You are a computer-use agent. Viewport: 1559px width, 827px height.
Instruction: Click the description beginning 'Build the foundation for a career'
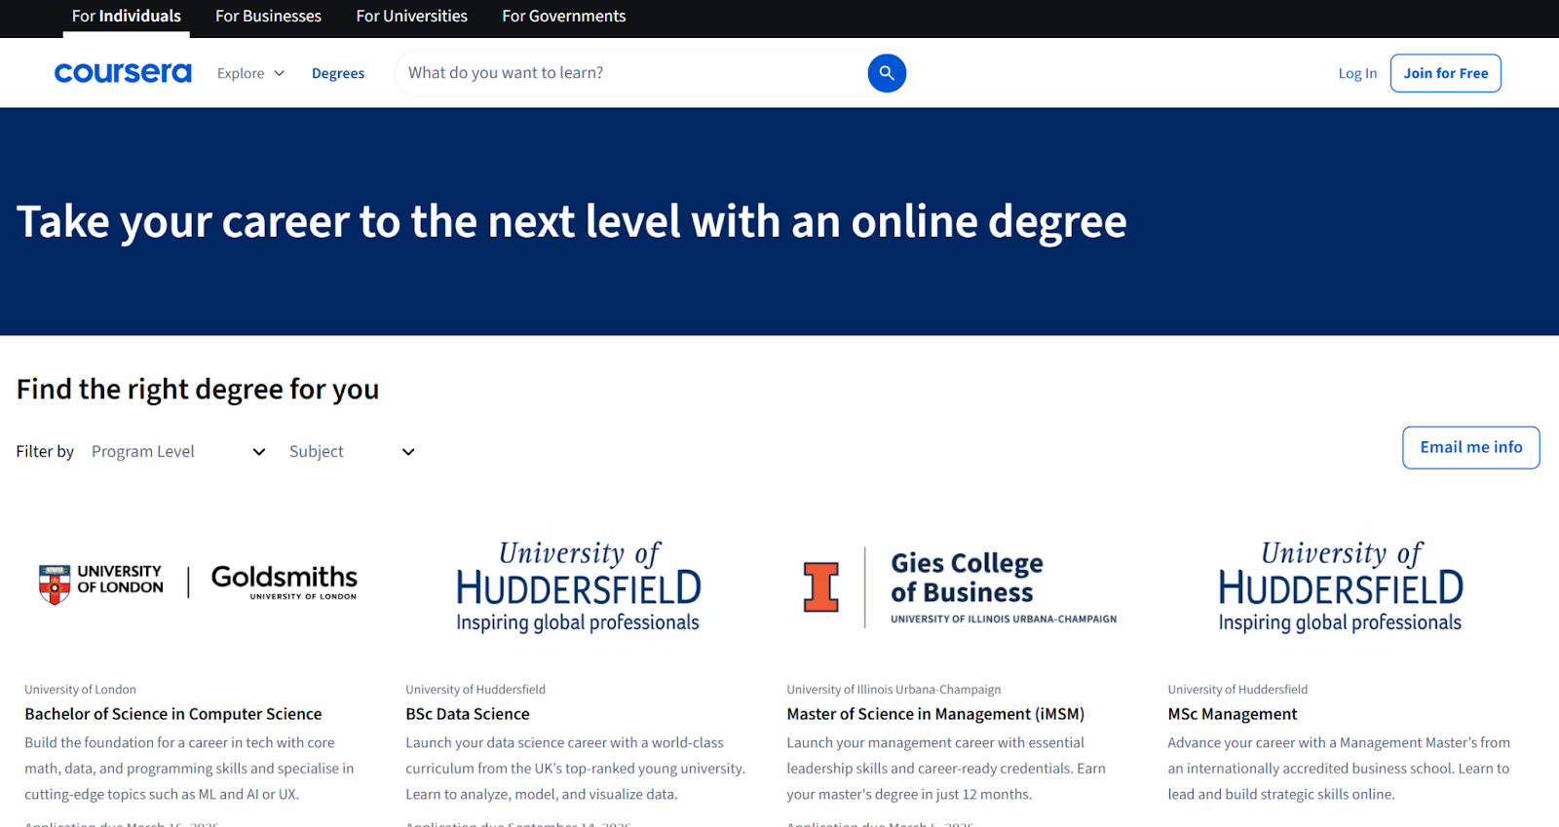click(x=190, y=769)
